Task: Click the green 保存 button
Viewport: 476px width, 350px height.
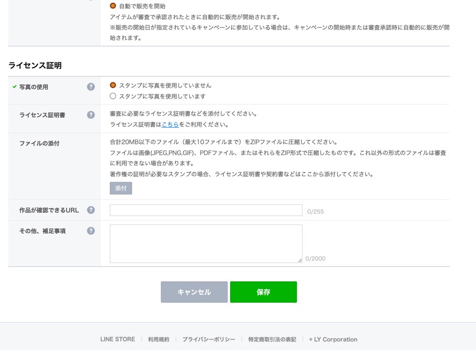Action: (263, 292)
